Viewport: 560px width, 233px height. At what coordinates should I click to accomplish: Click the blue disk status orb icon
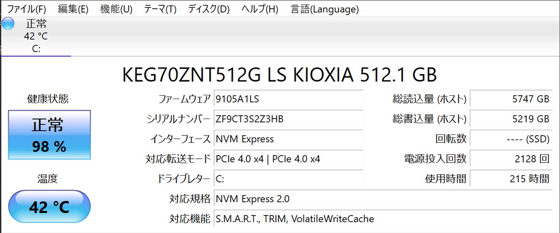[8, 24]
